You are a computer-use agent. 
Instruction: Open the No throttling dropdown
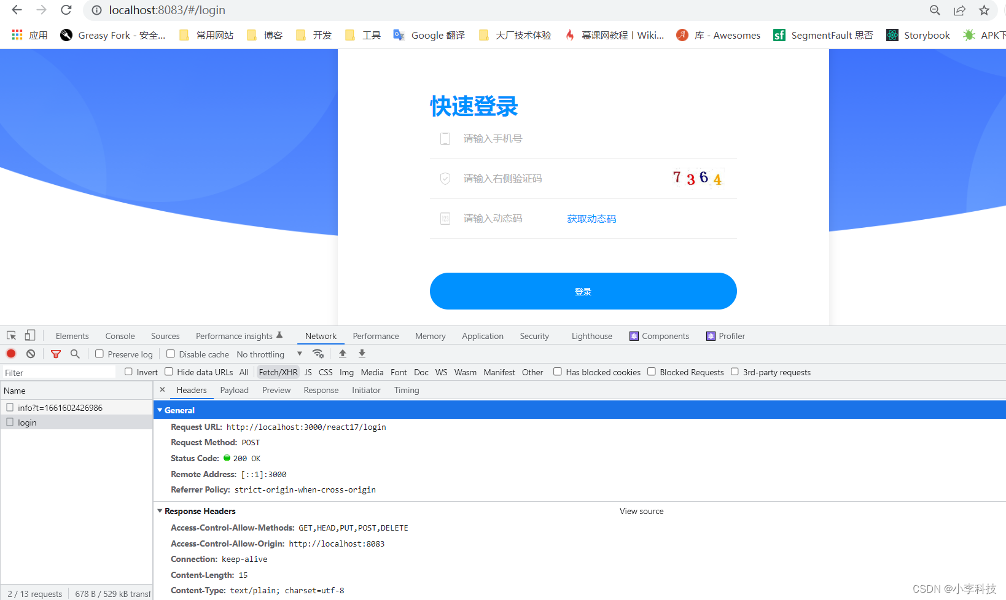270,354
